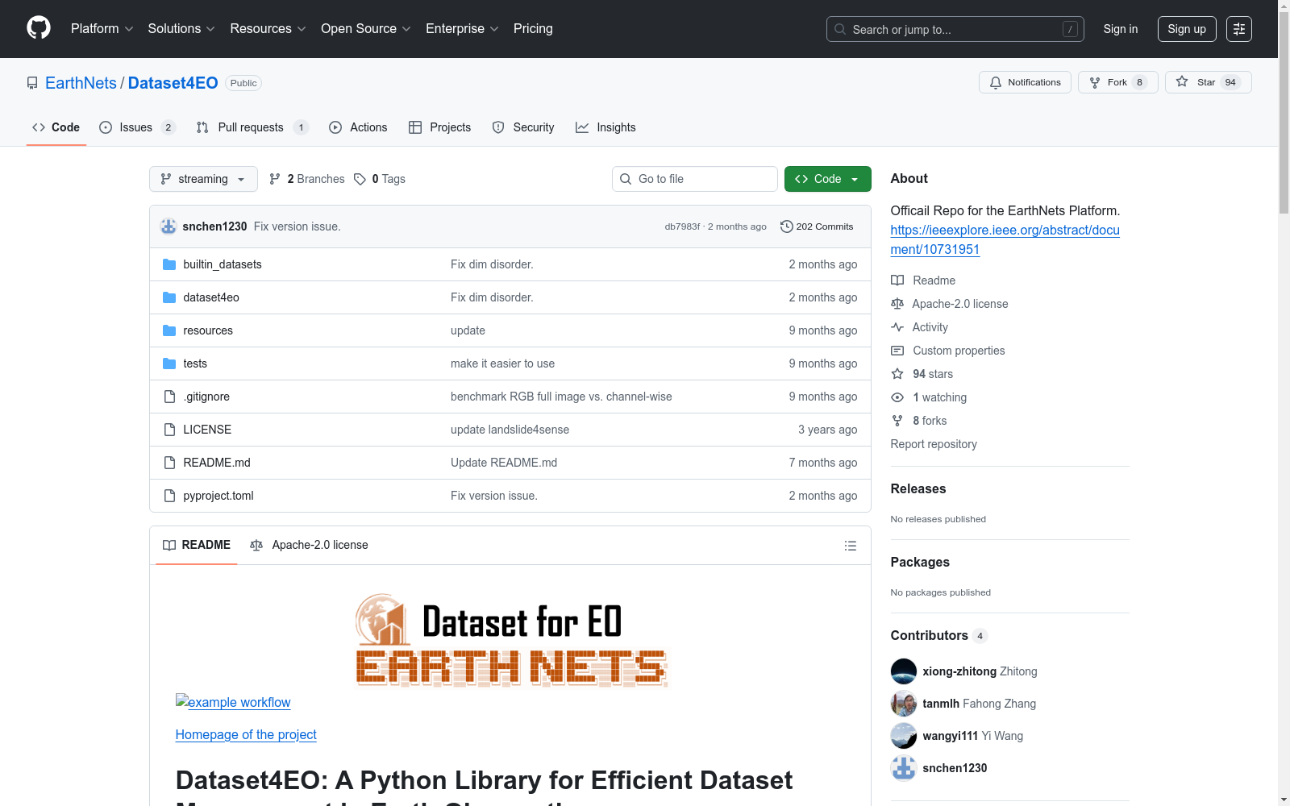The height and width of the screenshot is (806, 1290).
Task: Click the commit history clock icon
Action: [786, 226]
